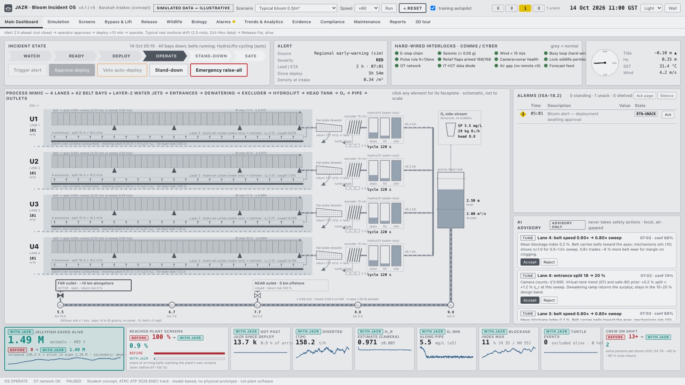Click Emergency raise-all
685x385 pixels.
pos(219,70)
